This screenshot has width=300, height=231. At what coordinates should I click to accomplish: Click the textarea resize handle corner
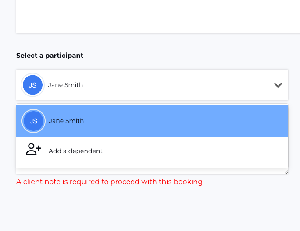(x=286, y=172)
